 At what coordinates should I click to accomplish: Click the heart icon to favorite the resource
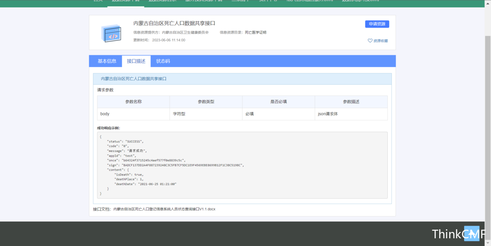coord(370,41)
